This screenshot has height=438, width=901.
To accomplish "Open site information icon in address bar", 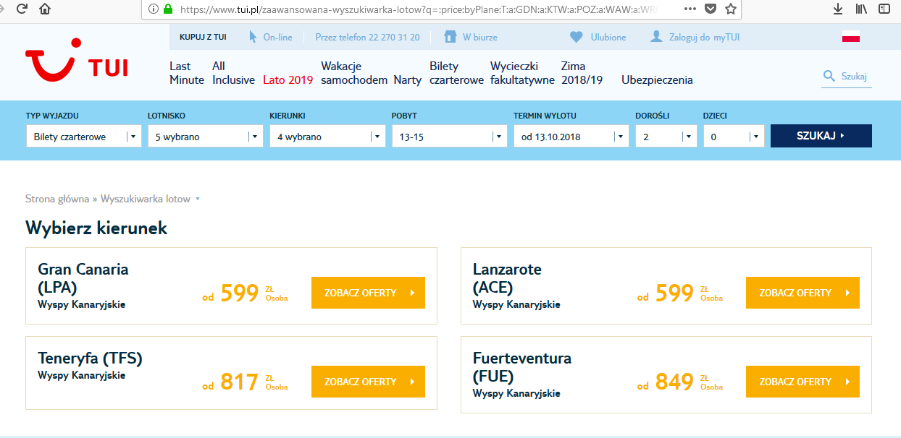I will (154, 9).
